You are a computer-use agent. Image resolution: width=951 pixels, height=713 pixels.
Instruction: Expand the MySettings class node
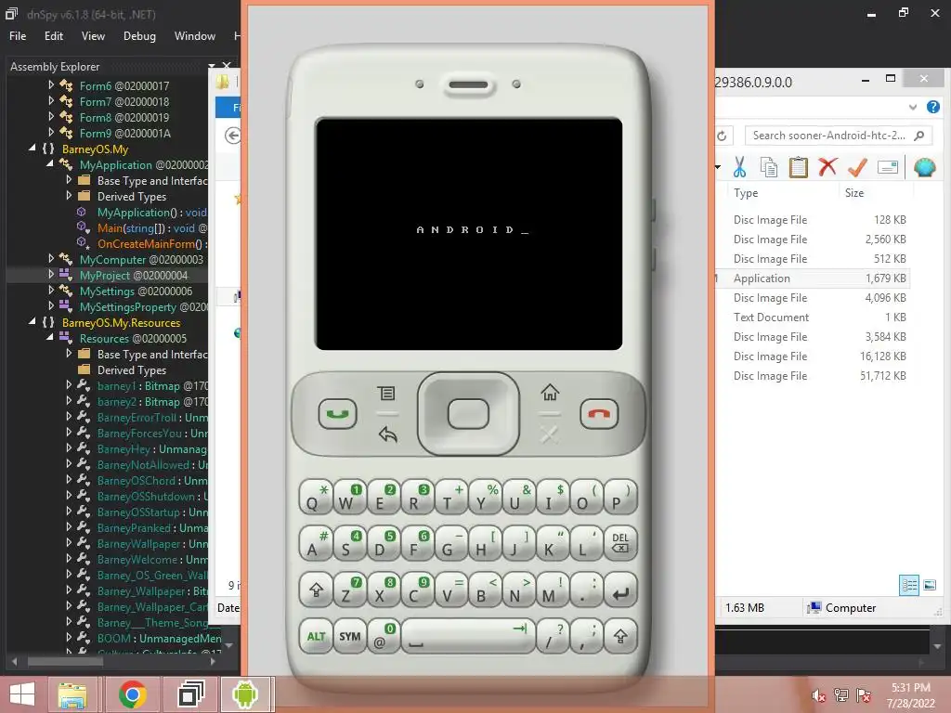click(51, 291)
